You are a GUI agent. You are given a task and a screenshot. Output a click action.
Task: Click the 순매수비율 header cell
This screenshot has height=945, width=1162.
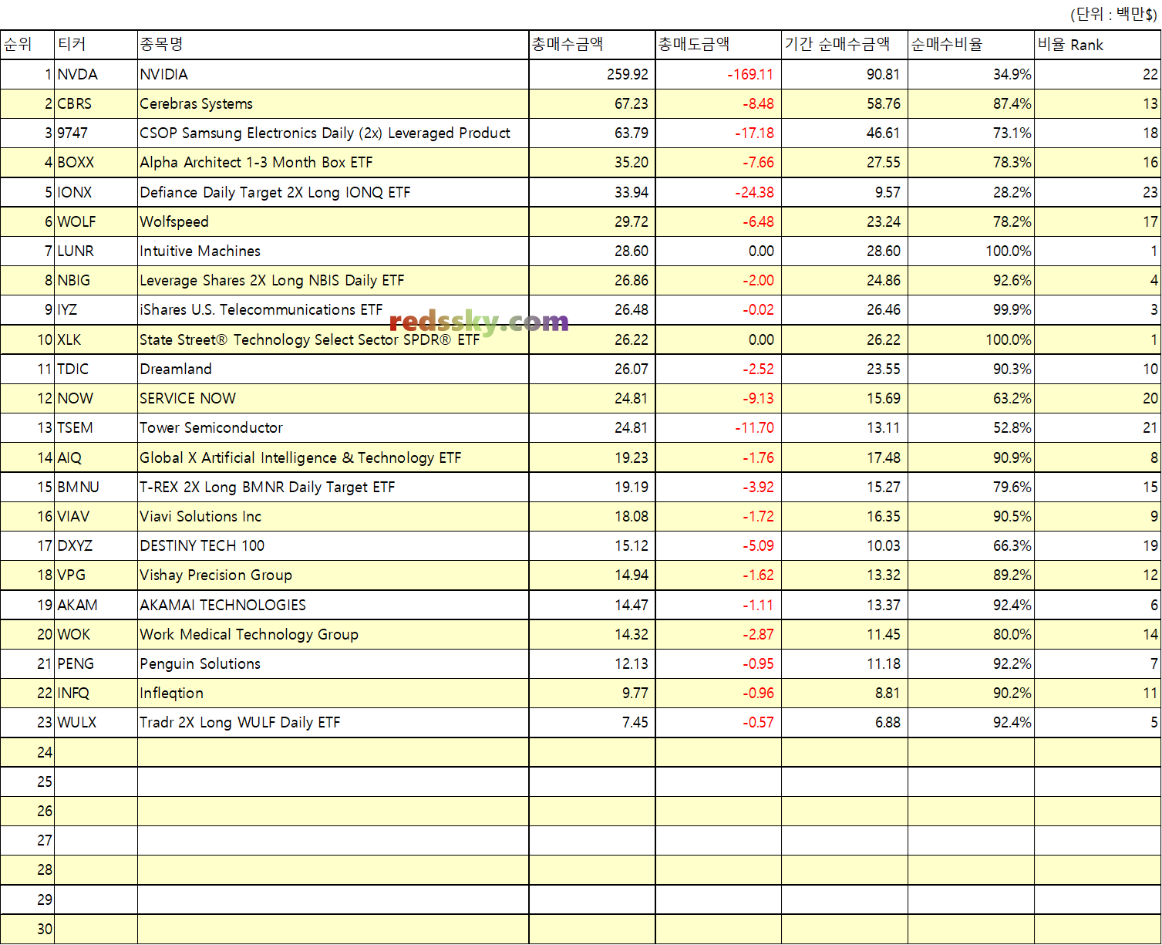coord(971,45)
